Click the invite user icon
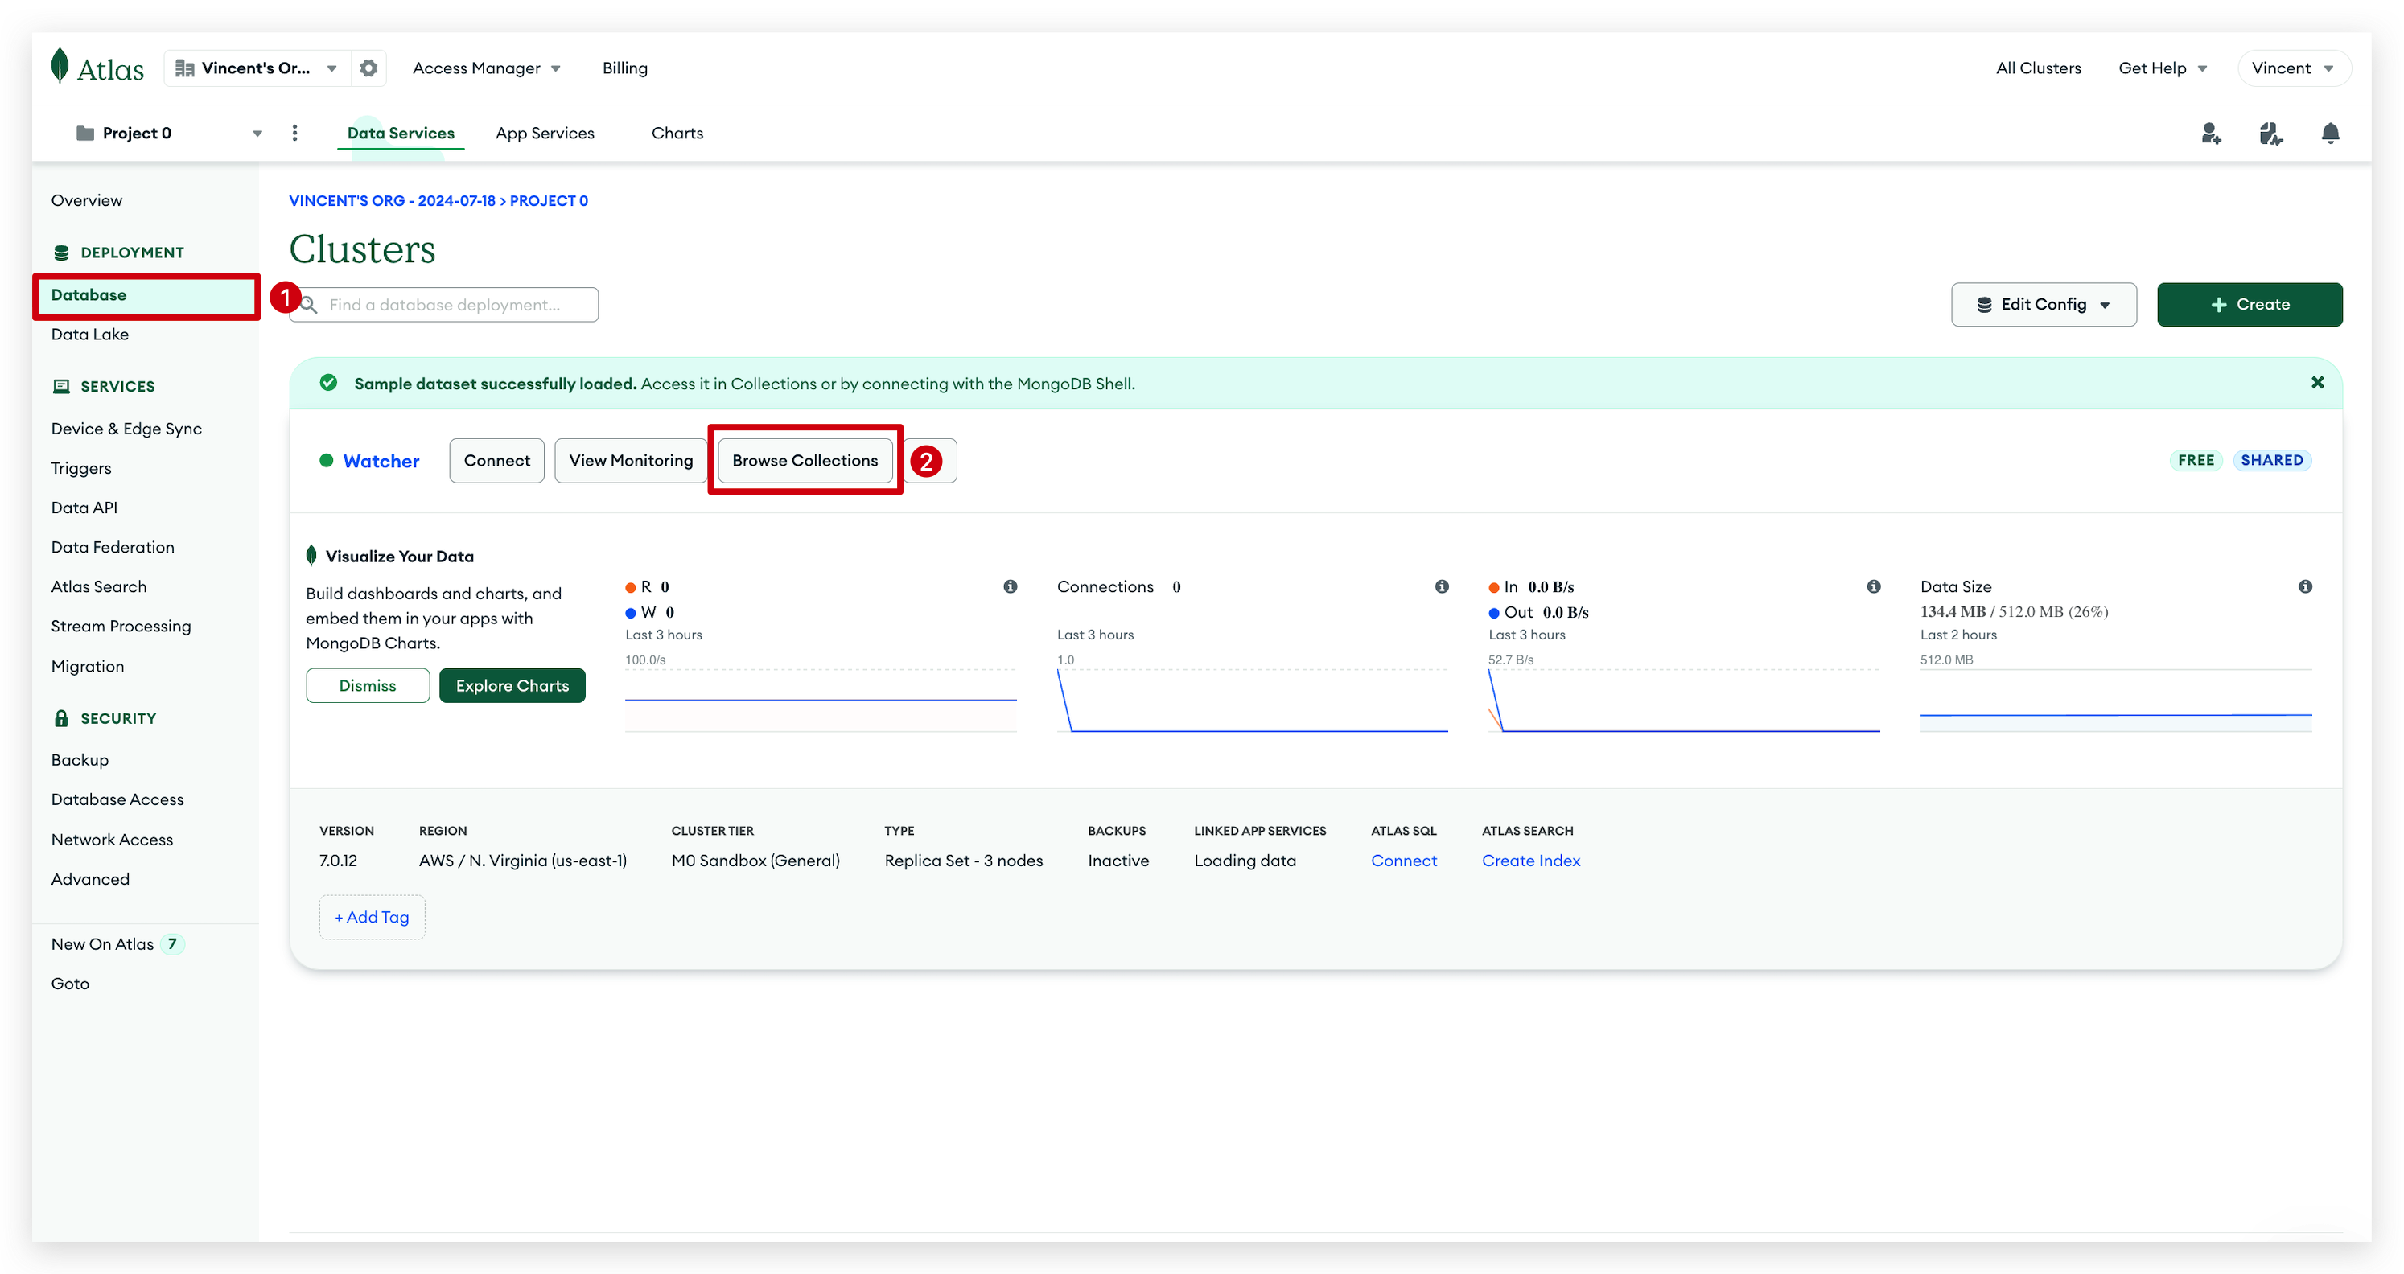 2211,134
